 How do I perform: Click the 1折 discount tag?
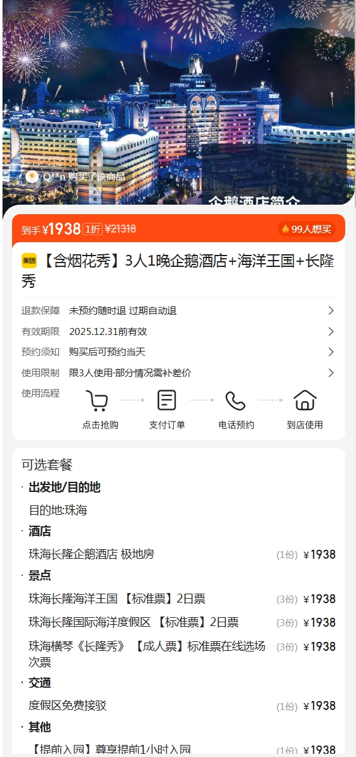(x=93, y=229)
